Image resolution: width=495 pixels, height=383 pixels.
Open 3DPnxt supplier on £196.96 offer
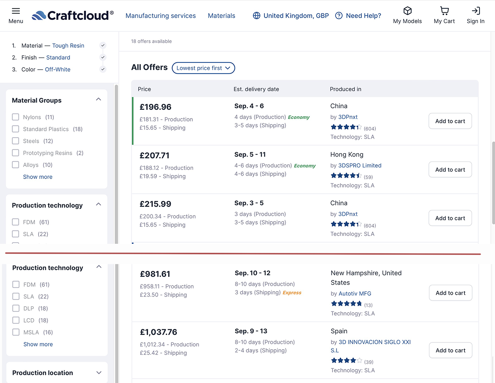(x=348, y=117)
